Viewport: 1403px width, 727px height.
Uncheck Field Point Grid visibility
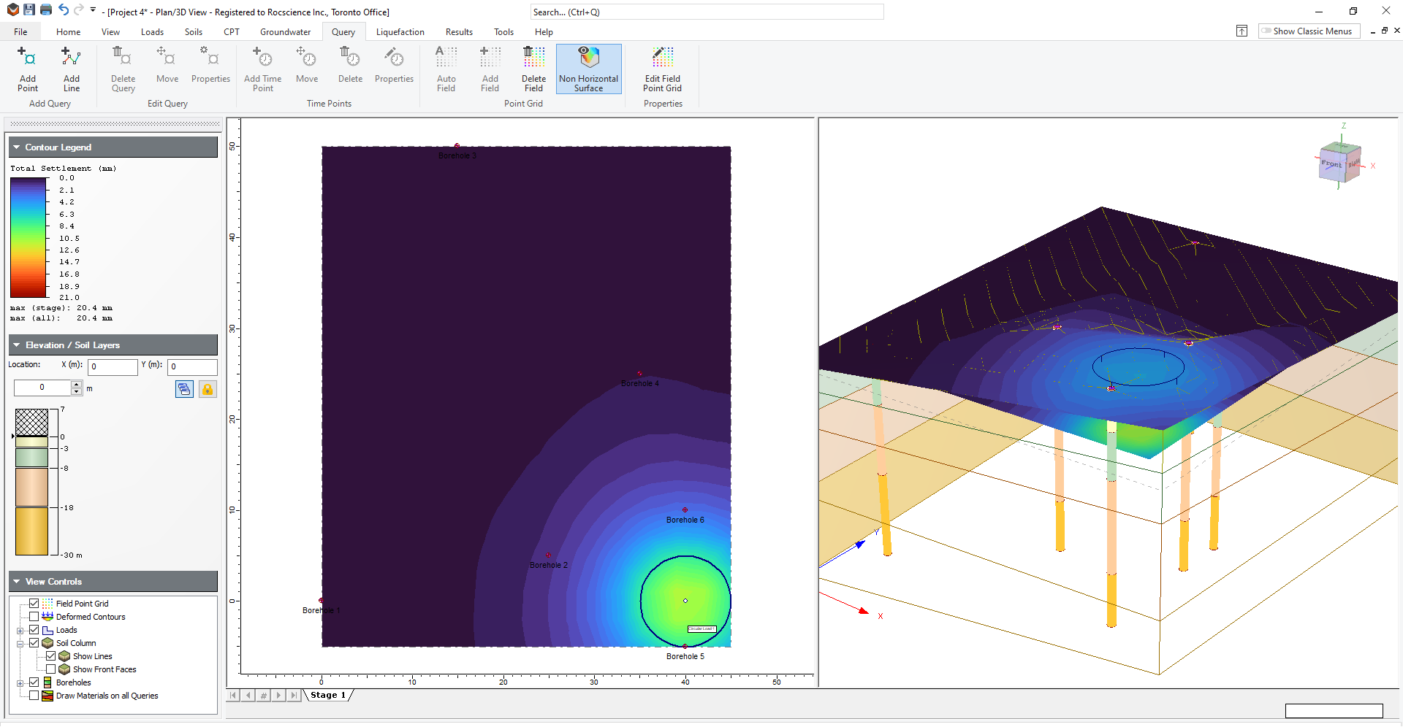[x=34, y=603]
